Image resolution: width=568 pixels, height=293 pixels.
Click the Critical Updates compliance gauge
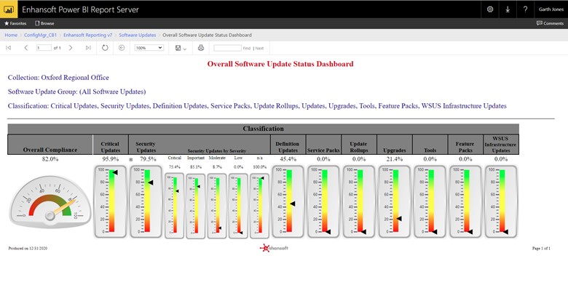click(110, 201)
